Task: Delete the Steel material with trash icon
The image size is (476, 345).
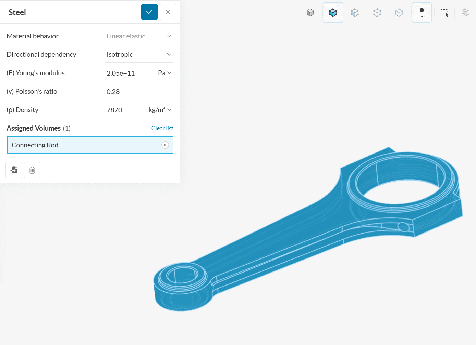Action: coord(32,170)
